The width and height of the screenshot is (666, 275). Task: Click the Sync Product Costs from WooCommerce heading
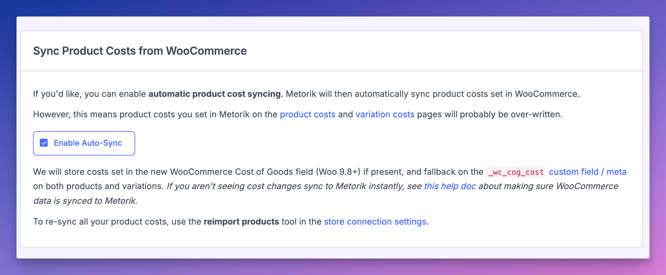(x=140, y=51)
